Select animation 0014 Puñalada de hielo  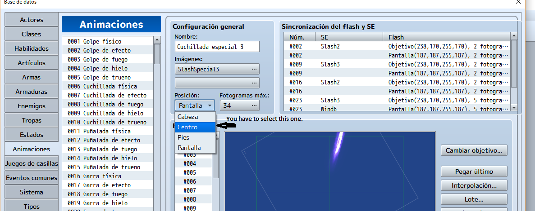click(x=108, y=158)
